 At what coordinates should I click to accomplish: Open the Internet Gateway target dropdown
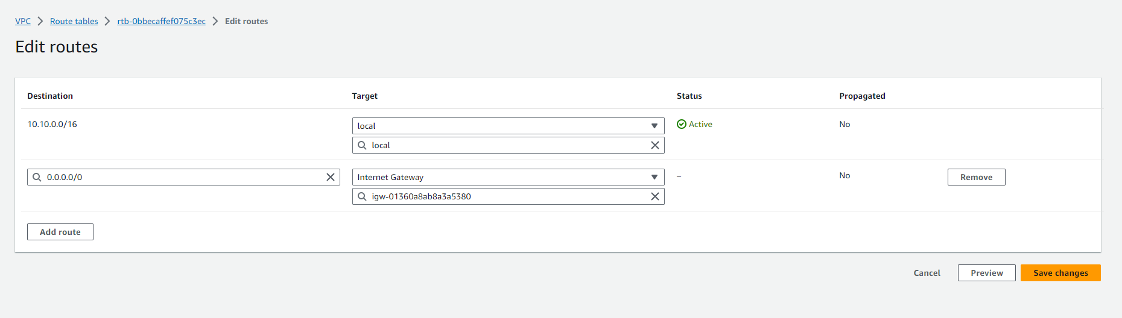click(x=508, y=177)
